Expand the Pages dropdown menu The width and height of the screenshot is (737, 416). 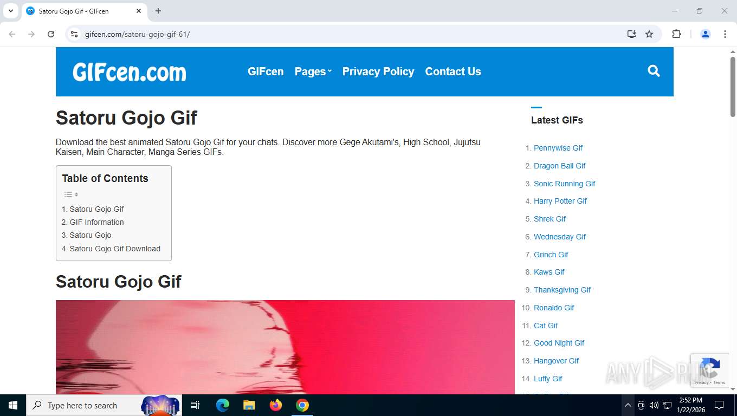(x=313, y=71)
